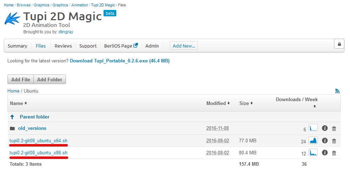Sort file list by Name column
This screenshot has width=350, height=171.
(x=18, y=103)
